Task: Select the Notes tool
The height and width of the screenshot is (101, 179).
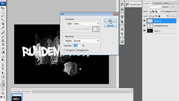Action: pos(3,81)
